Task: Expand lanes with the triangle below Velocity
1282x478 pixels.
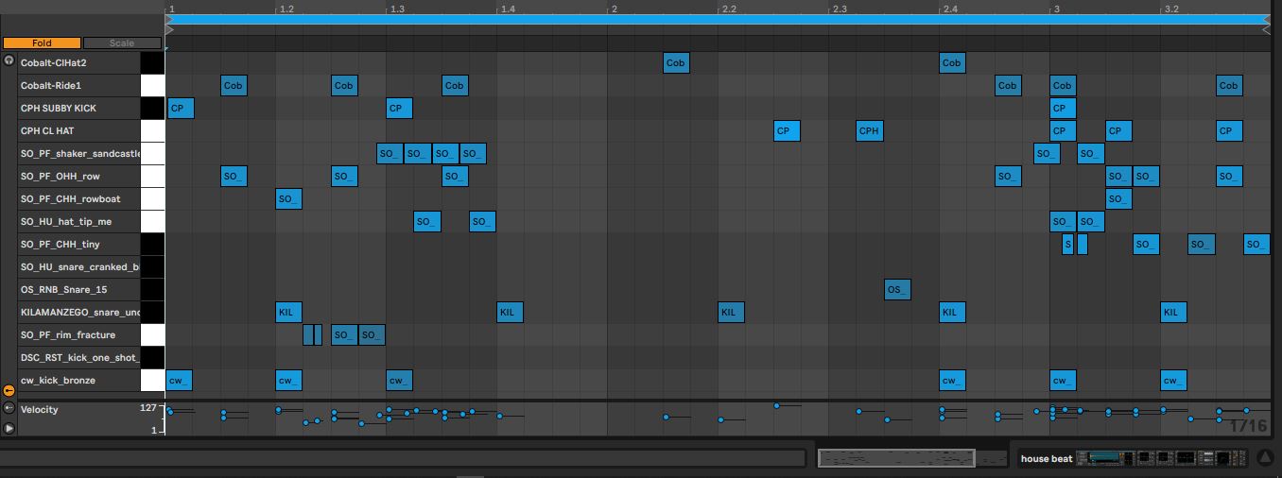Action: point(9,428)
